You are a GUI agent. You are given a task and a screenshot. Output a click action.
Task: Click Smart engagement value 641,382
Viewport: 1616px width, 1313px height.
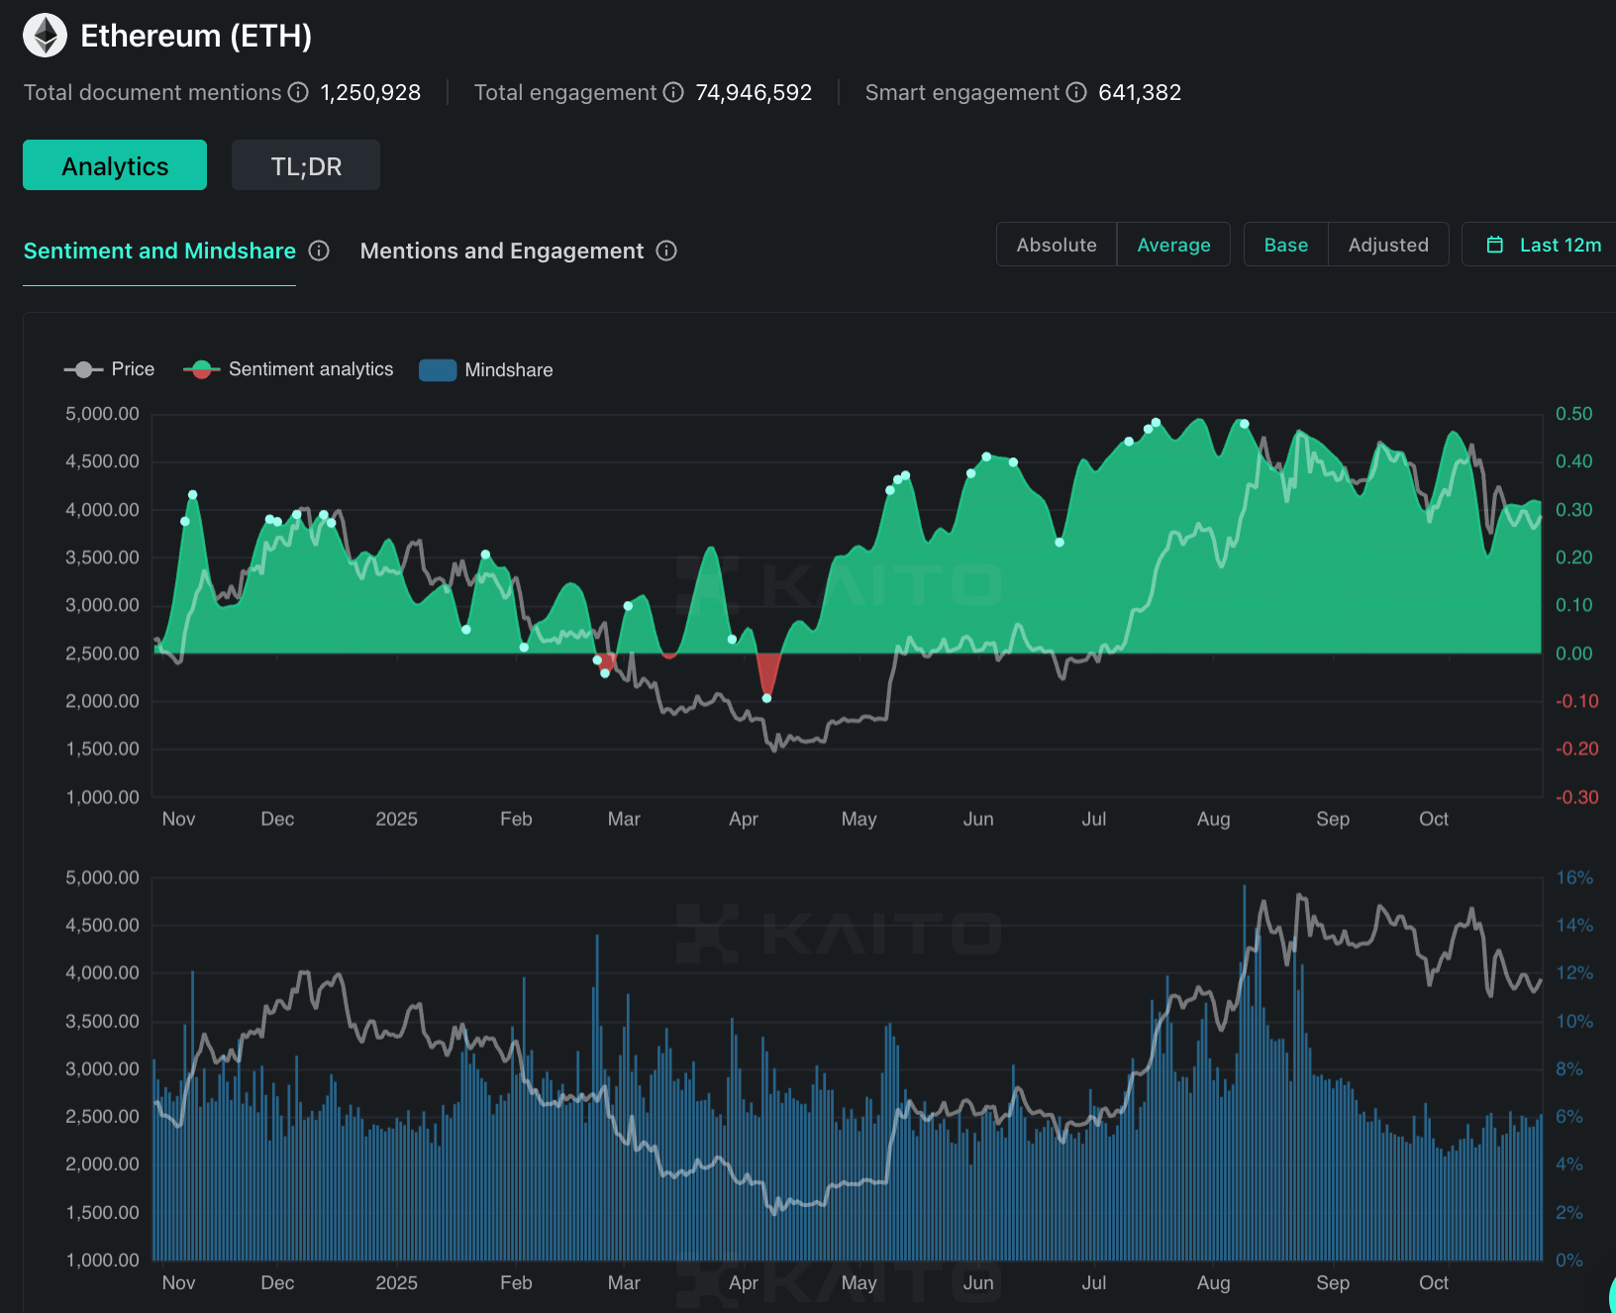point(1140,92)
